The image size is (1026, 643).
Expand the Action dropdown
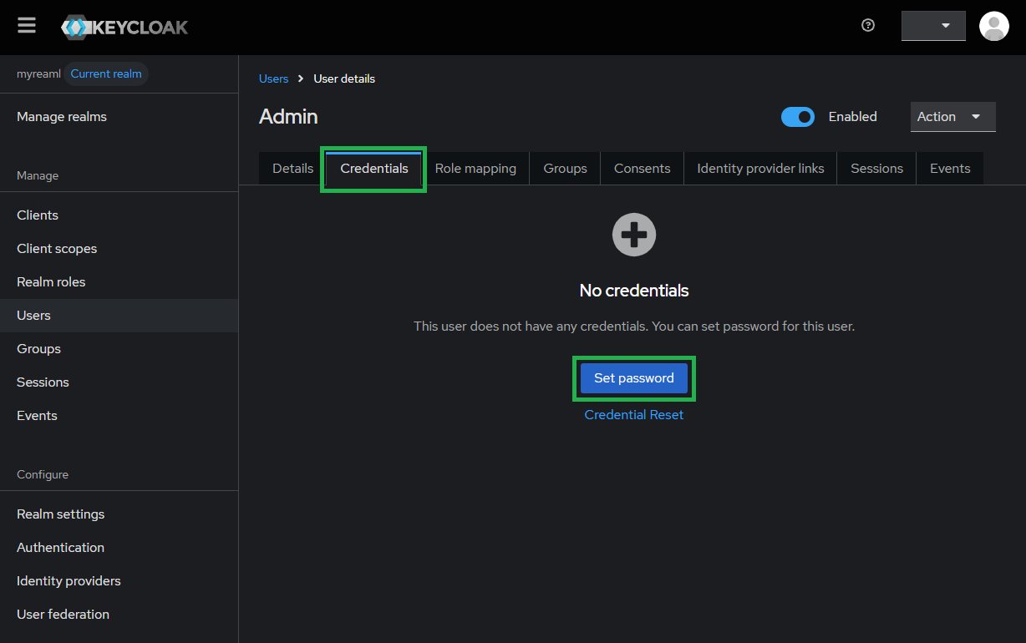[x=952, y=117]
